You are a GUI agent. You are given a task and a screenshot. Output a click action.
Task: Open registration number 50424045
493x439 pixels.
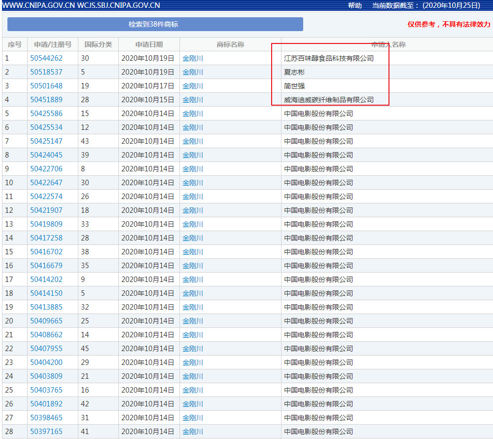point(46,155)
